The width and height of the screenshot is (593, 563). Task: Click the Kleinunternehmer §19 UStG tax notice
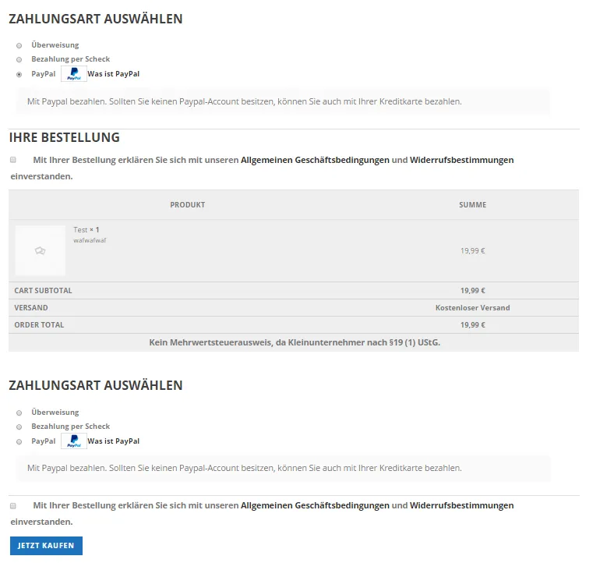tap(295, 342)
